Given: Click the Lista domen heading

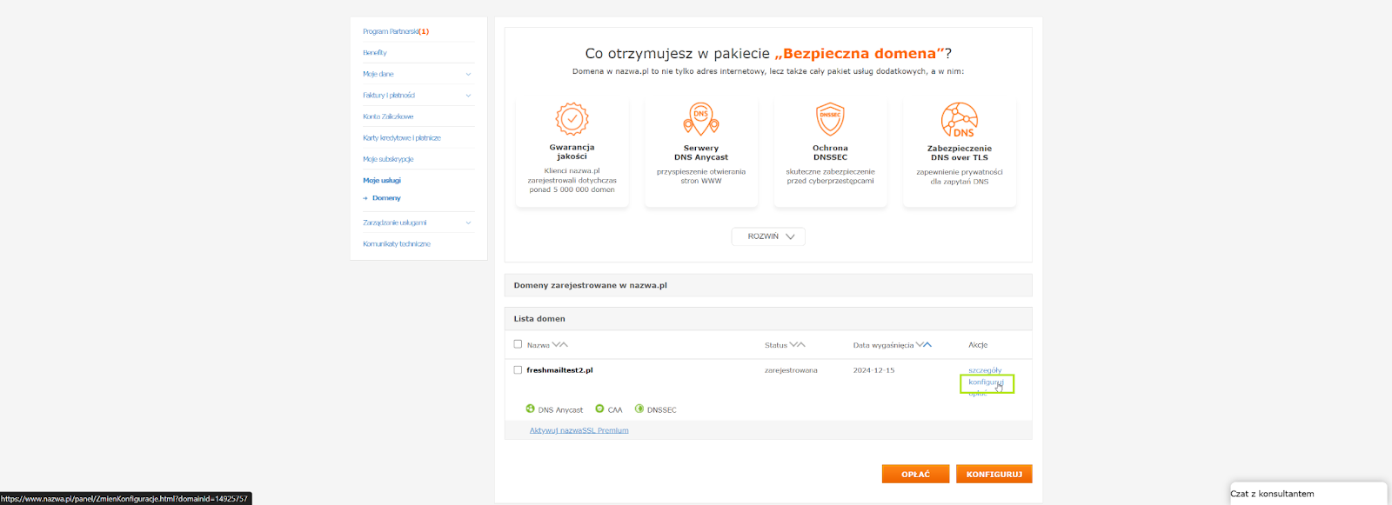Looking at the screenshot, I should tap(539, 319).
